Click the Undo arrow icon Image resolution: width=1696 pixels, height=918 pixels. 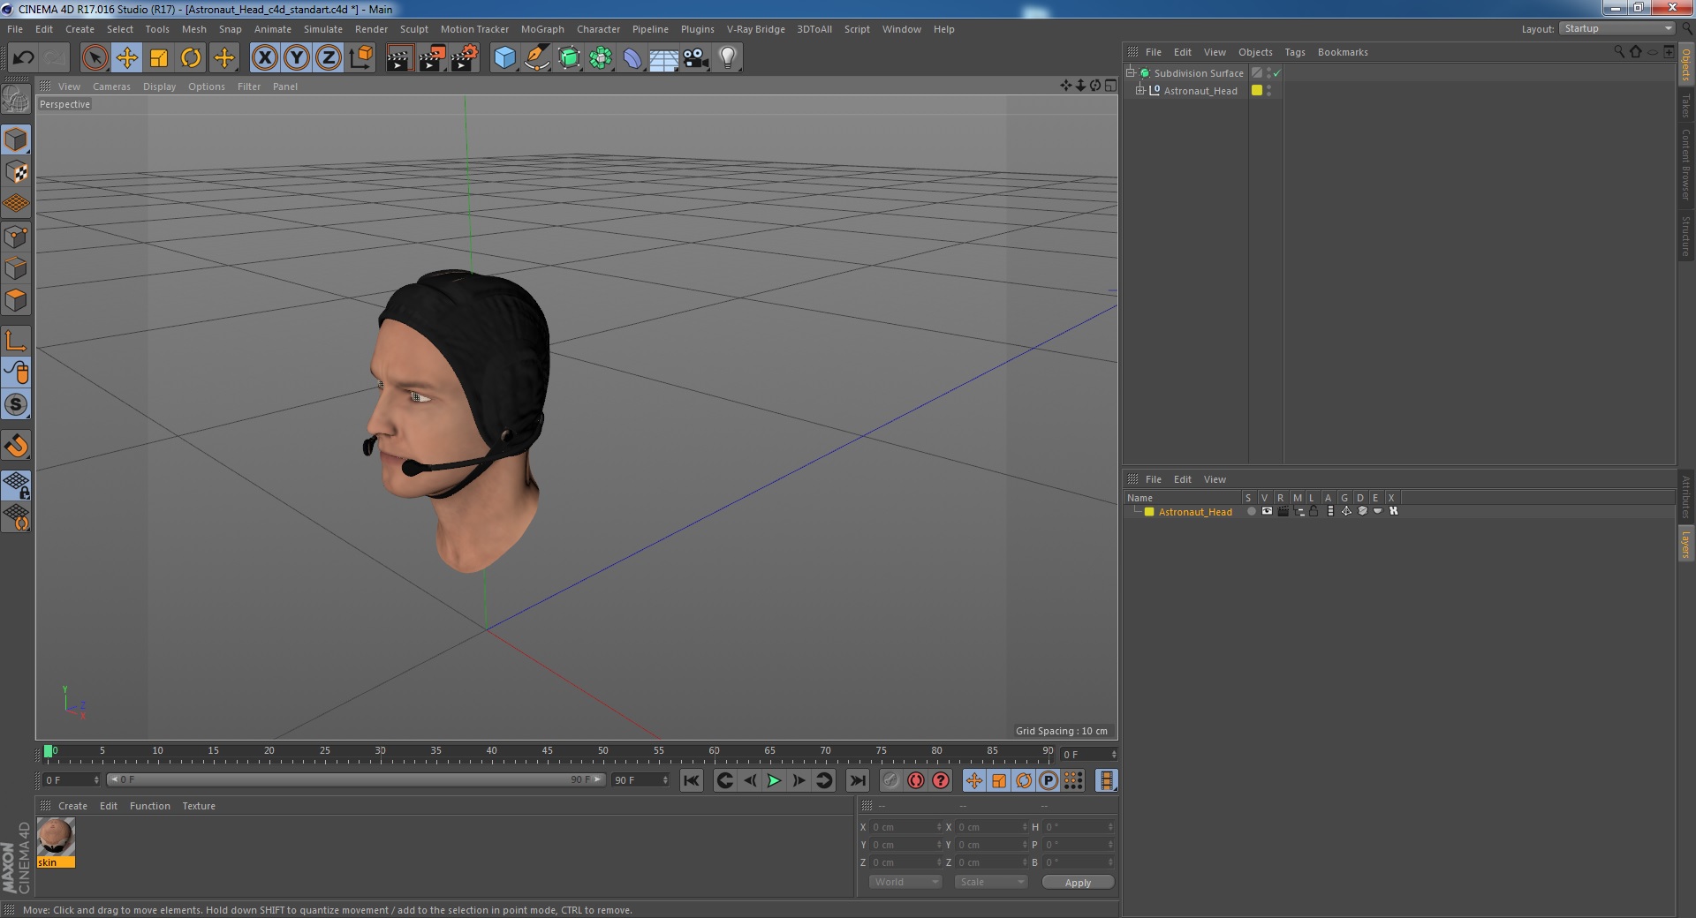tap(23, 58)
